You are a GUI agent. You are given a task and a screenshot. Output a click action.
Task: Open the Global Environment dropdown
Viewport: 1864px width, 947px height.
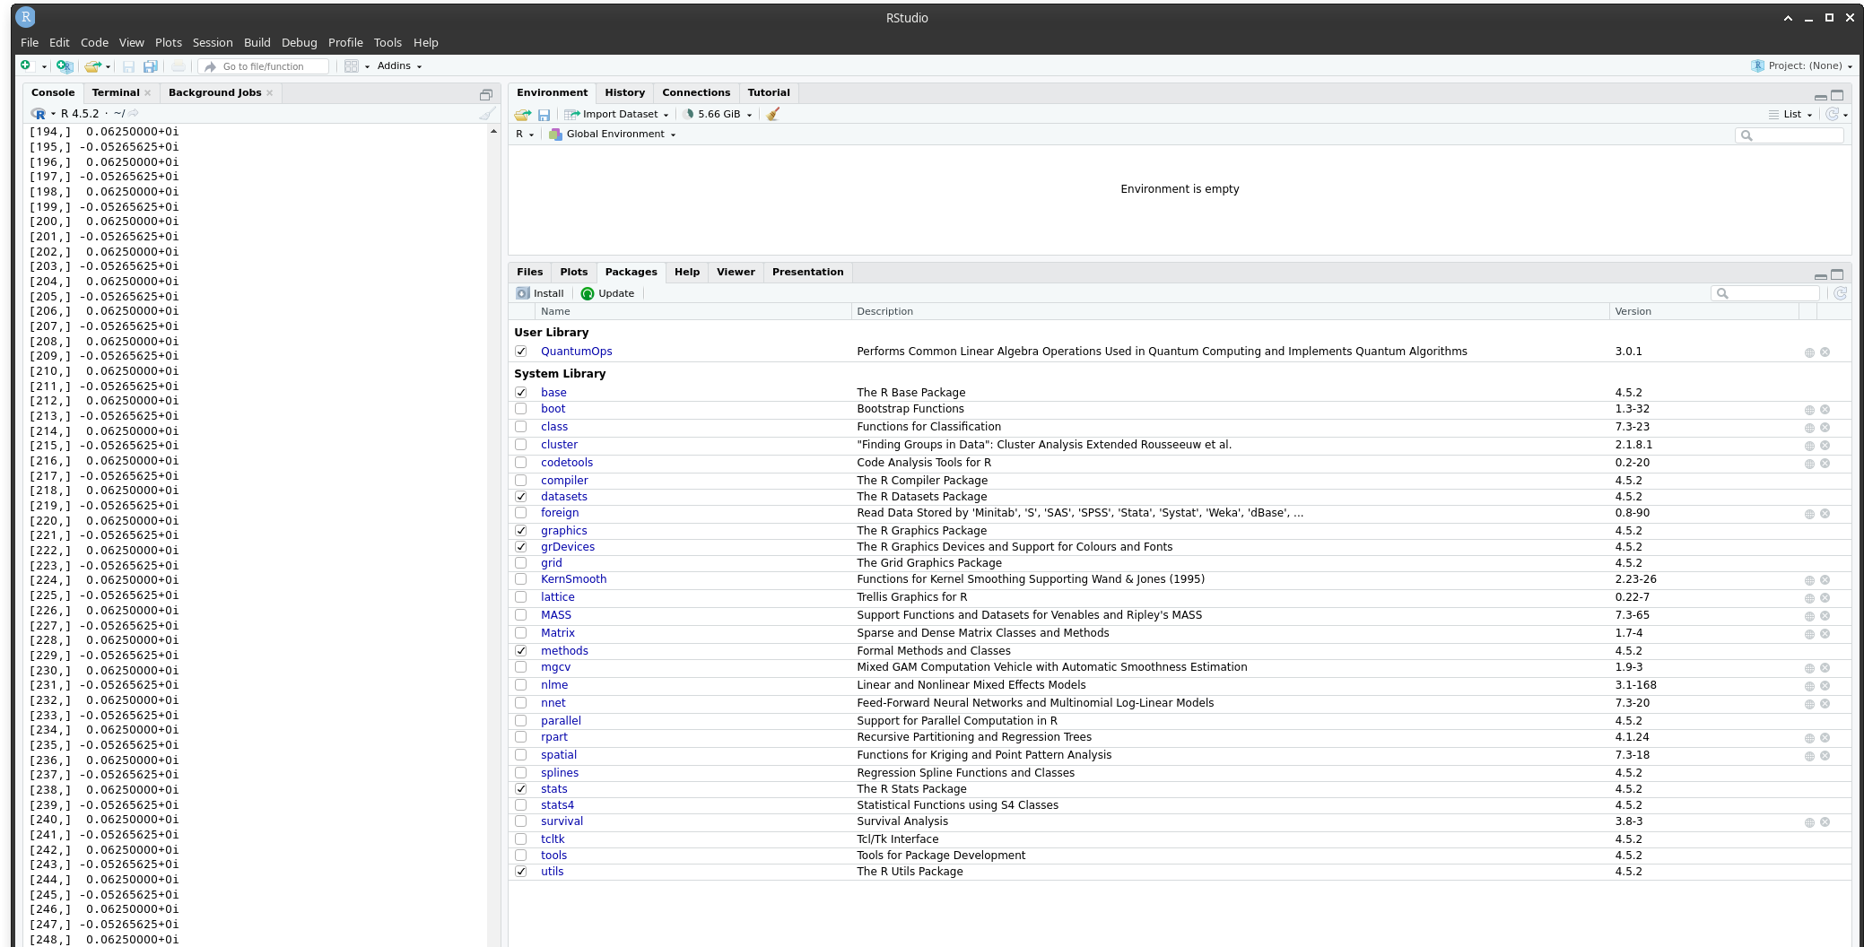[612, 134]
